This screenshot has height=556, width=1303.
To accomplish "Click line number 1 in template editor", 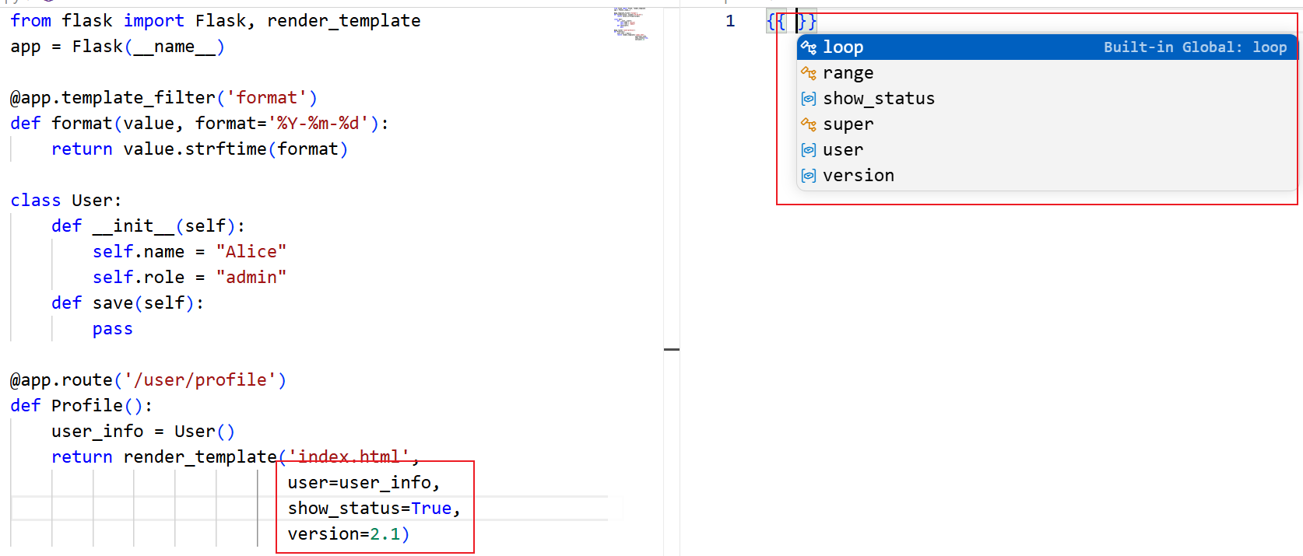I will (x=730, y=21).
